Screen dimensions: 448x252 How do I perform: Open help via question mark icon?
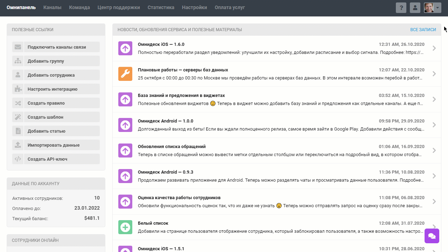point(401,8)
